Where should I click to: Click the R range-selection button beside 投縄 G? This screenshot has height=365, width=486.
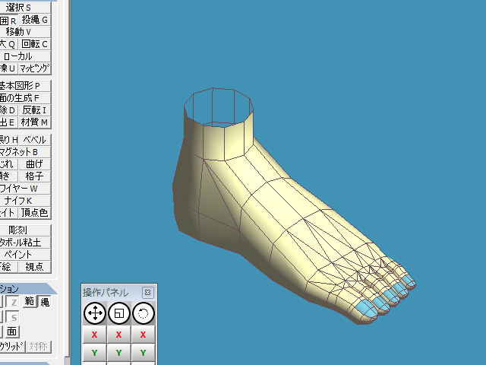pos(8,20)
